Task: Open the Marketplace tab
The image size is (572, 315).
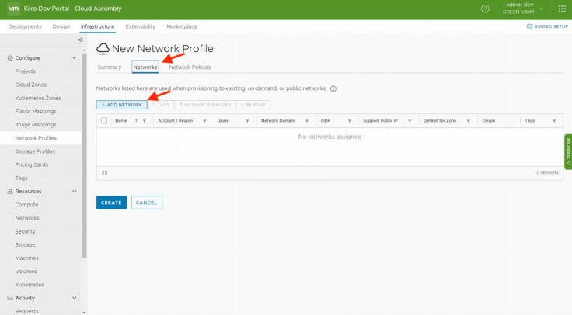Action: pyautogui.click(x=182, y=26)
